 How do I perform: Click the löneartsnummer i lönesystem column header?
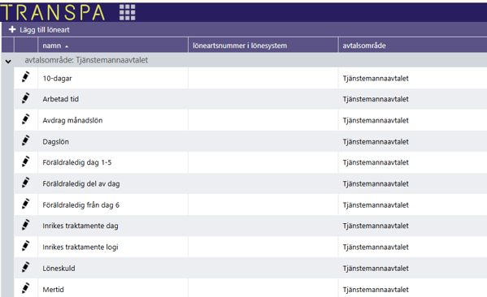click(263, 45)
